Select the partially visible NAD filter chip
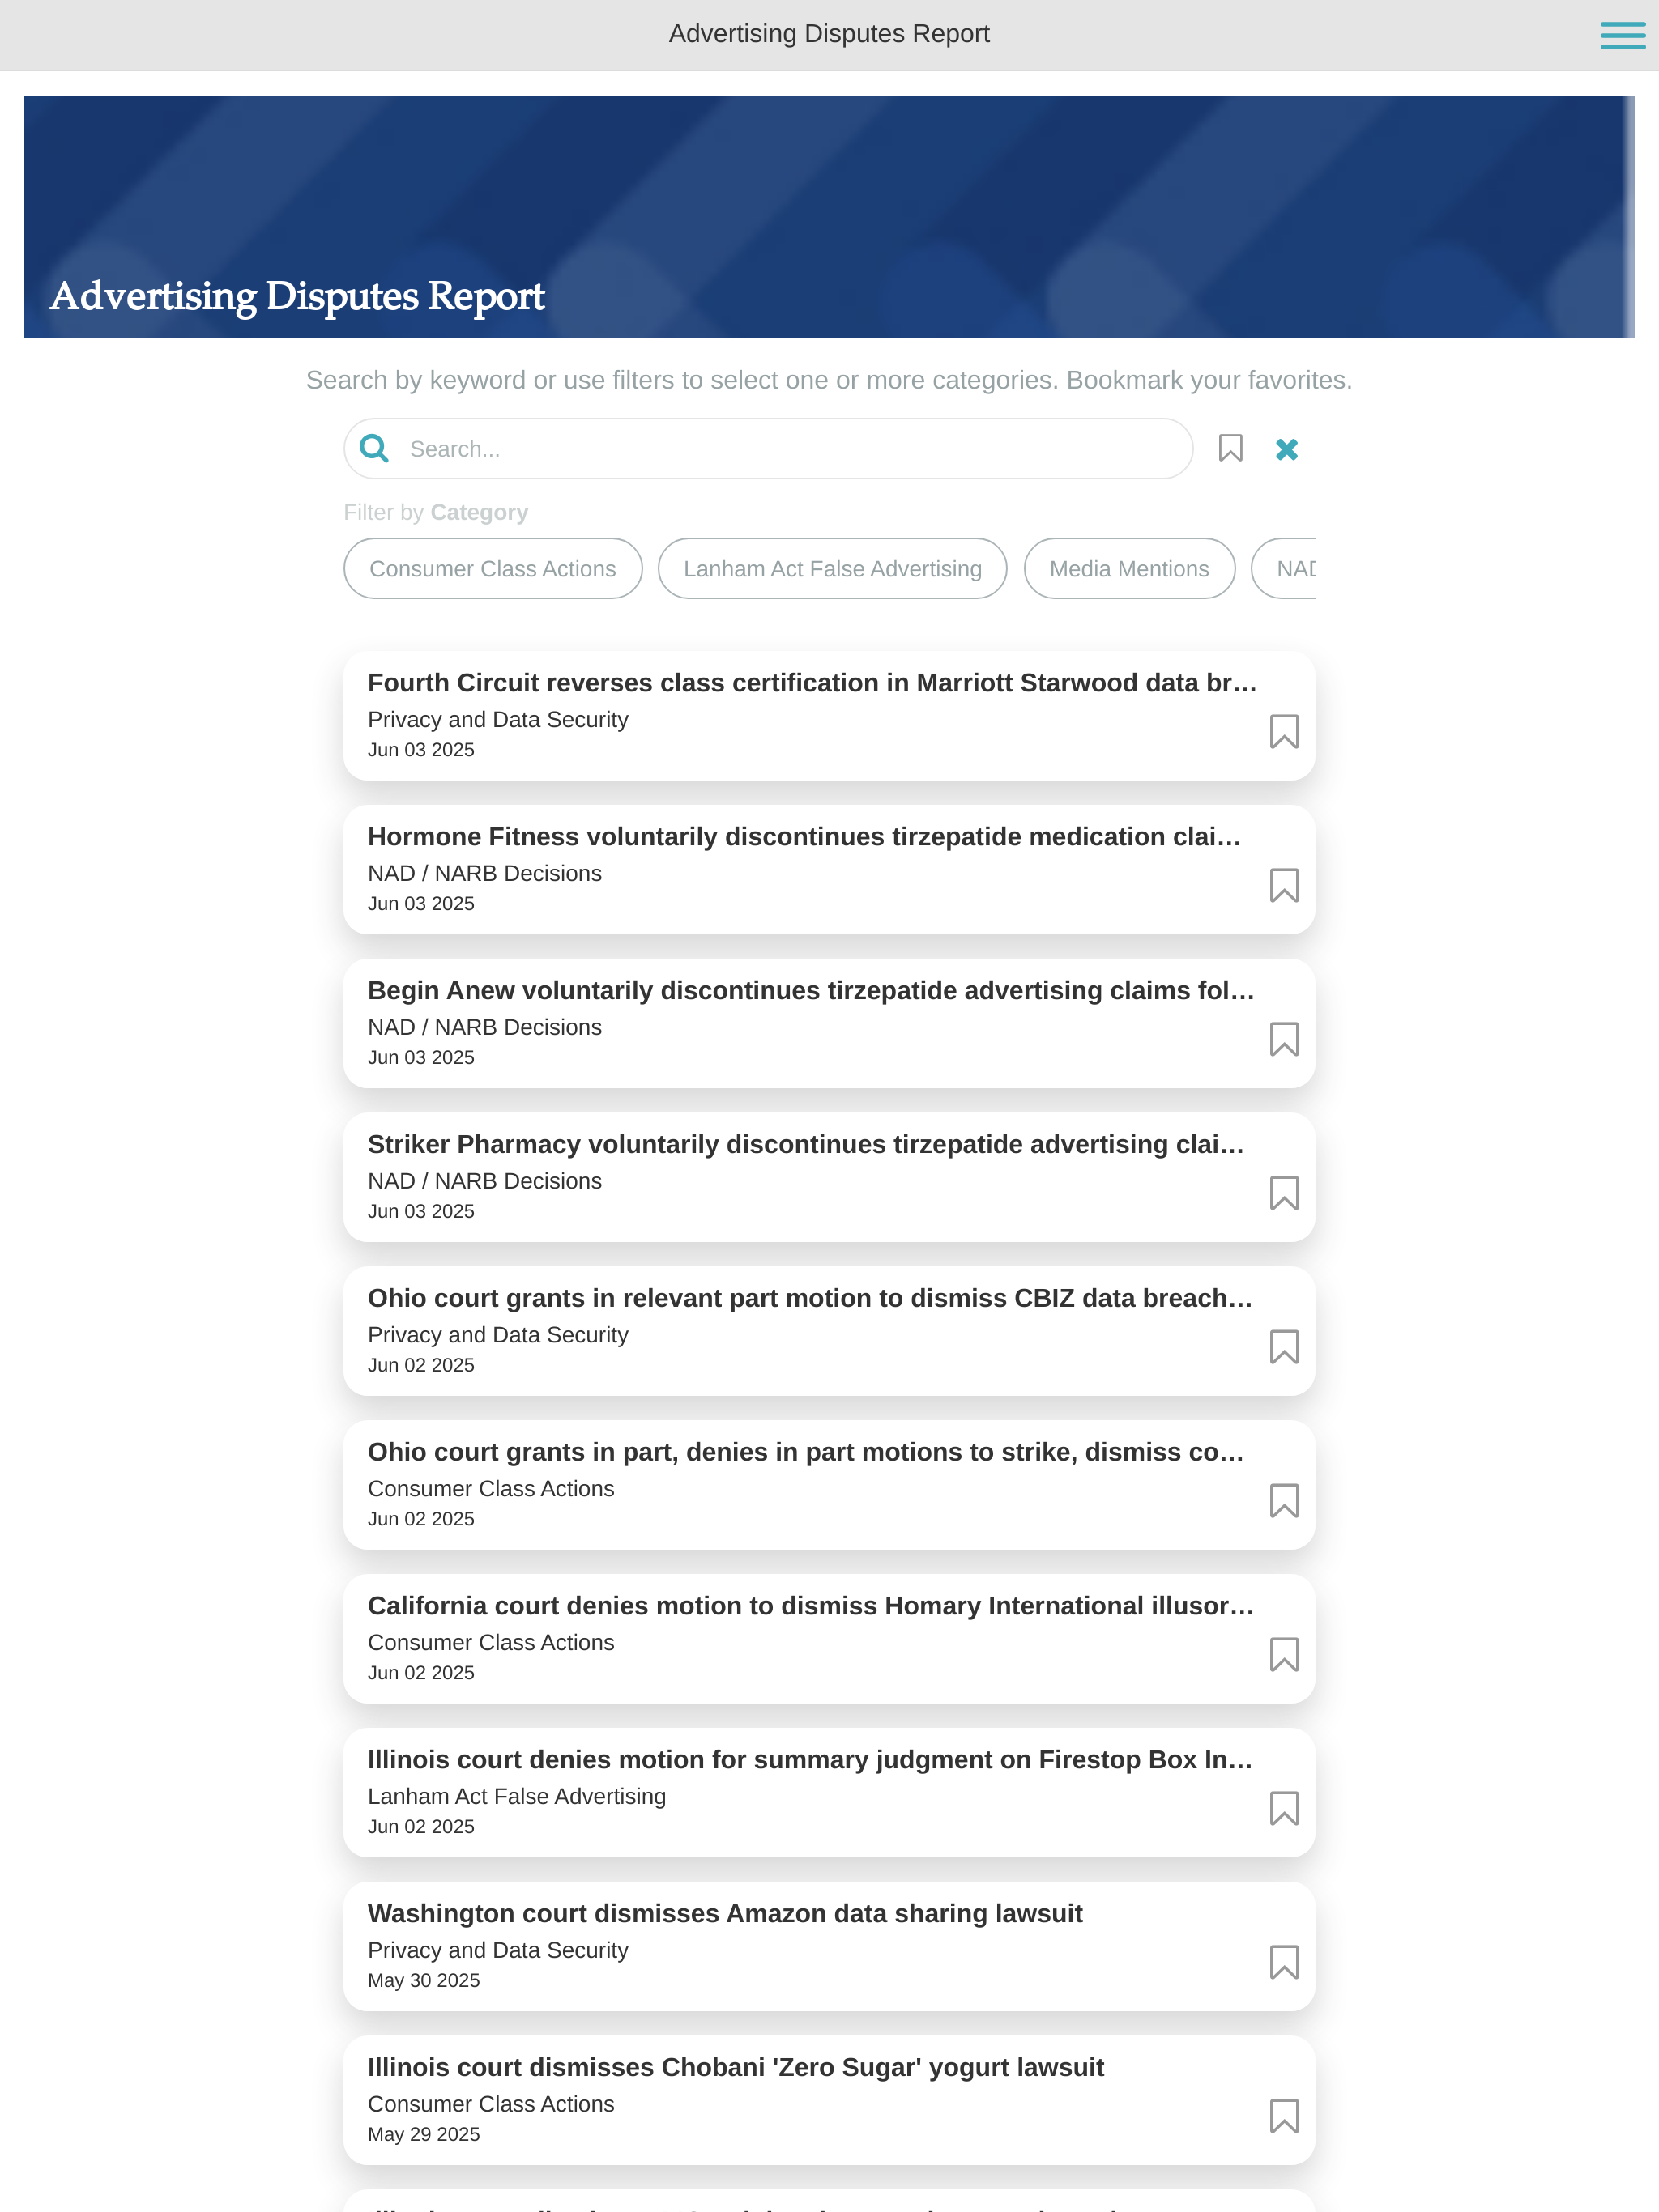The height and width of the screenshot is (2212, 1659). pyautogui.click(x=1284, y=568)
